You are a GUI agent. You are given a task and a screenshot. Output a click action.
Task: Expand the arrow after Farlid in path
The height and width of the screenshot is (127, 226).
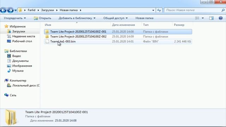pos(38,10)
